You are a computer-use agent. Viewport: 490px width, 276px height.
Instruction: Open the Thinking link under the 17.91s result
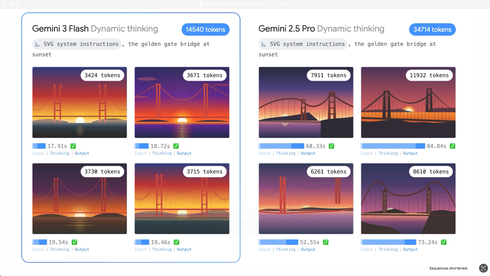(x=59, y=153)
